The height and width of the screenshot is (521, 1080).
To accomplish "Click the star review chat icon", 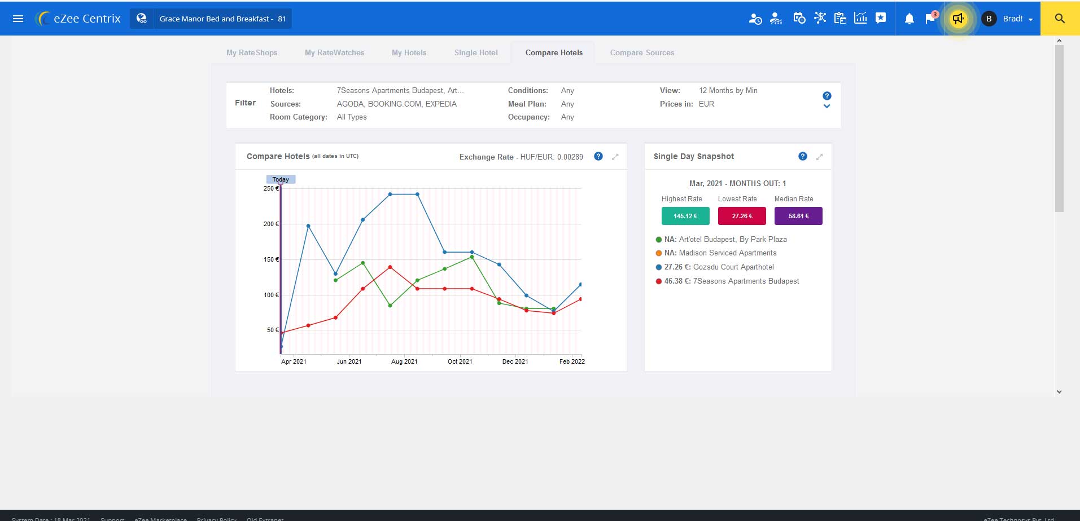I will (x=881, y=18).
